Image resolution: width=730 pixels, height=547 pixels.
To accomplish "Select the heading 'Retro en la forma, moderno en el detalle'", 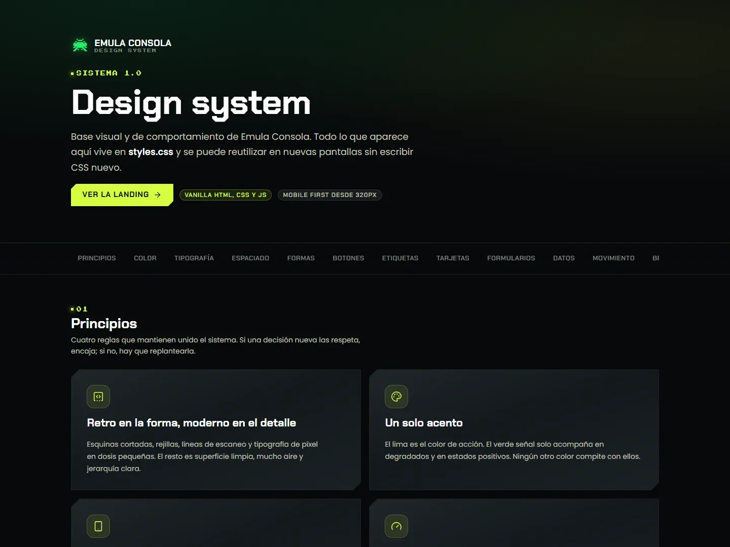I will (192, 423).
